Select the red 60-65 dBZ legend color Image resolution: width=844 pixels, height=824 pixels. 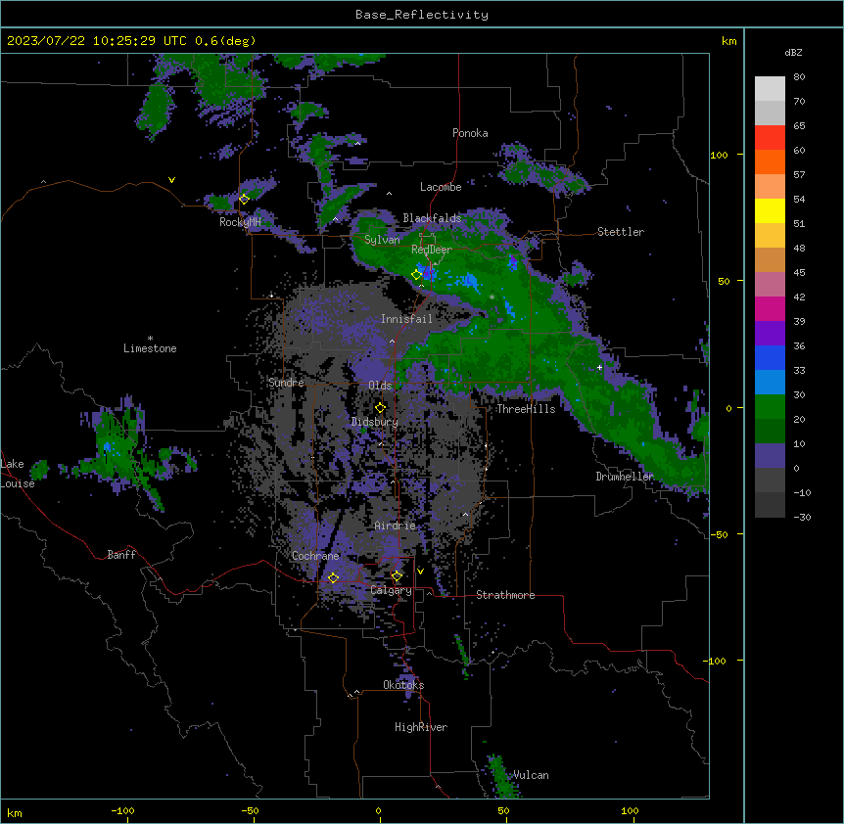(x=770, y=138)
